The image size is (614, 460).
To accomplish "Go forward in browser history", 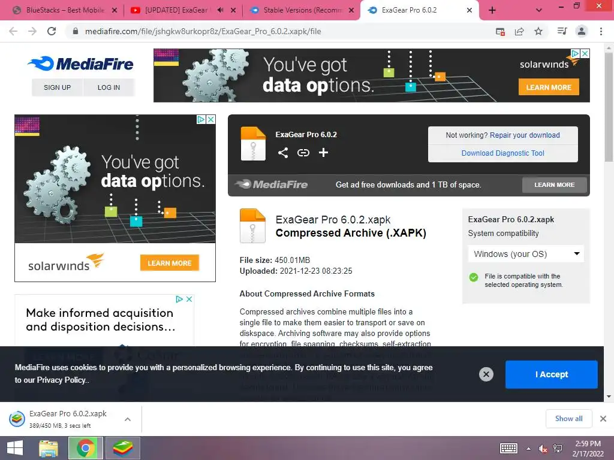I will pos(32,31).
